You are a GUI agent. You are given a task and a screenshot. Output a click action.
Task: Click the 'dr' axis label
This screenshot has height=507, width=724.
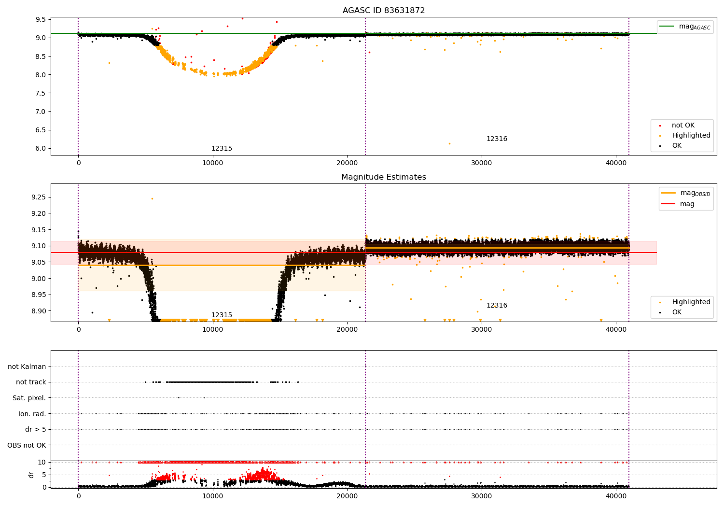(x=31, y=475)
